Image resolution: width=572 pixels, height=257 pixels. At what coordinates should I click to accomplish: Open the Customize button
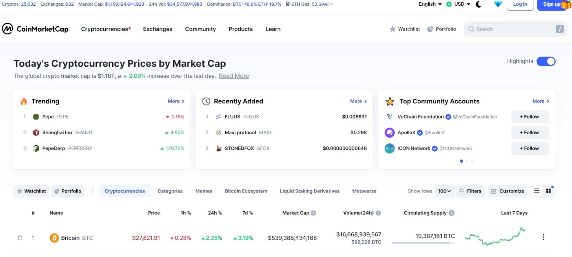click(x=507, y=191)
